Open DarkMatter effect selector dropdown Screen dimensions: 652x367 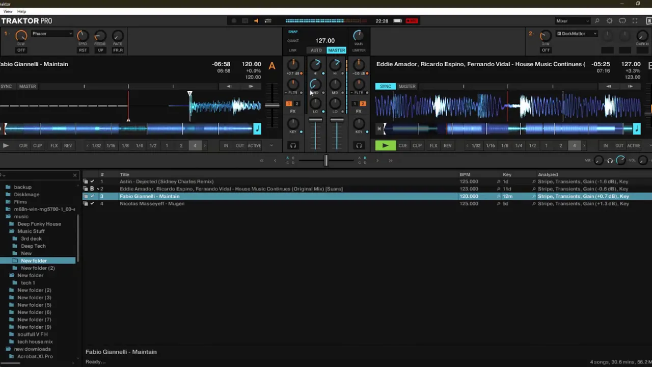coord(577,34)
